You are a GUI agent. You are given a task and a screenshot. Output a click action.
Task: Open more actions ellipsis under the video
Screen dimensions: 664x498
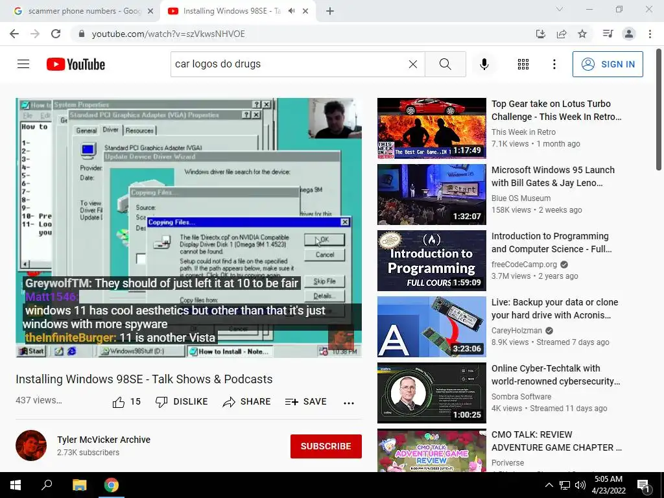(x=348, y=403)
